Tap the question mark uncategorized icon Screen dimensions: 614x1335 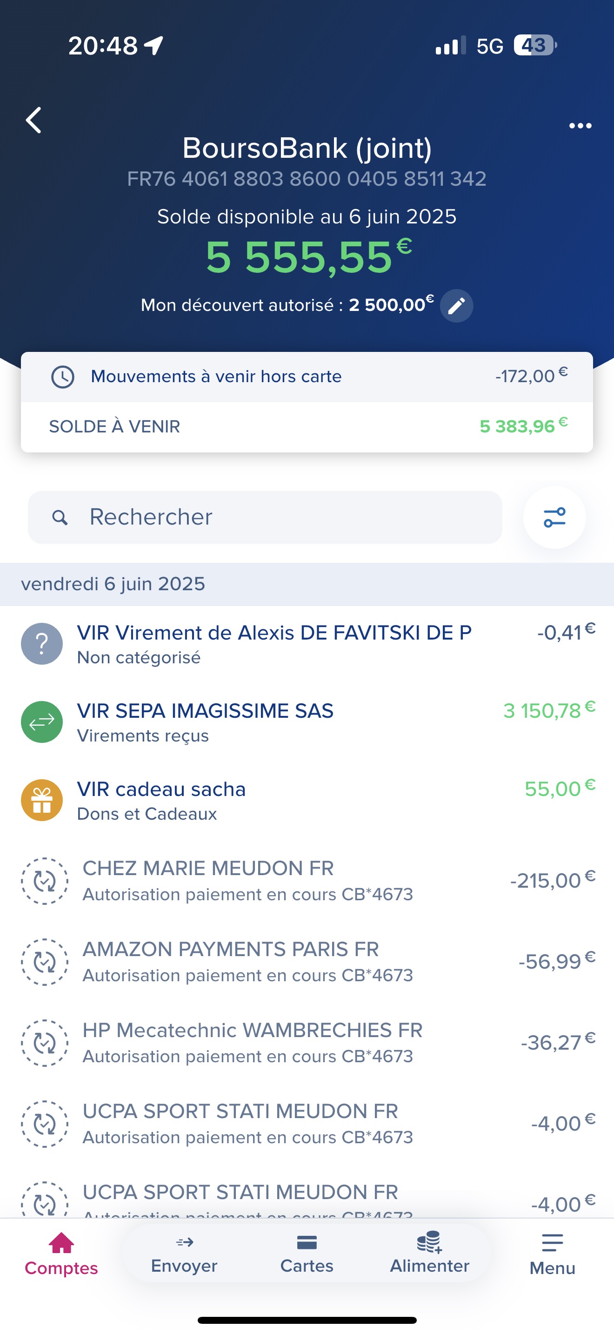click(42, 644)
